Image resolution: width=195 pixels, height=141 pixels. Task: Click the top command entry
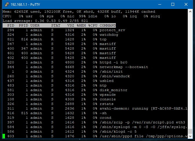click(x=103, y=40)
